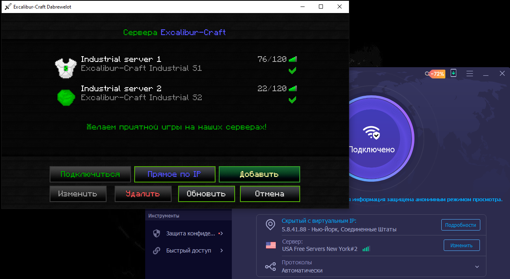The height and width of the screenshot is (279, 510).
Task: Click 'Скрытый с виртуальным IP:' label
Action: 319,221
